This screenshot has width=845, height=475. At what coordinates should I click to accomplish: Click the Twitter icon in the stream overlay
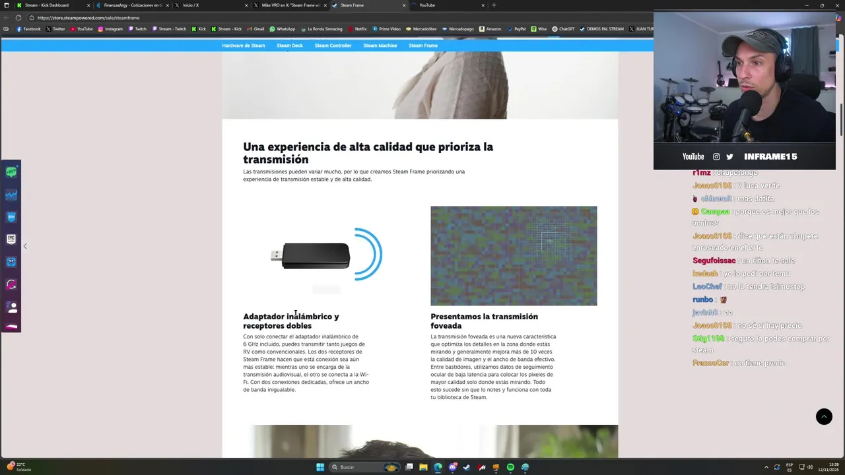tap(729, 156)
